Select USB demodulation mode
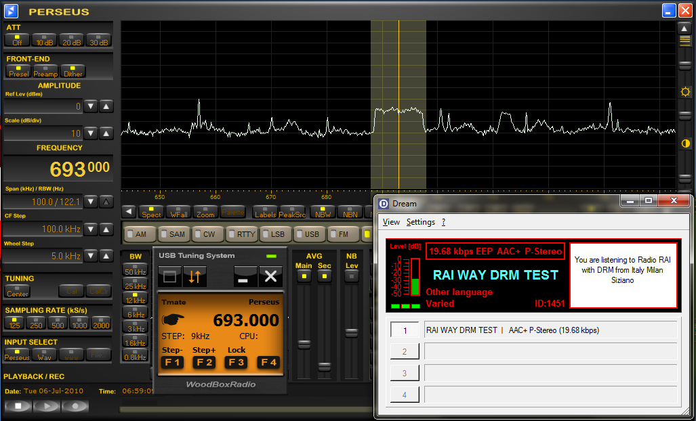Image resolution: width=696 pixels, height=421 pixels. pyautogui.click(x=310, y=234)
